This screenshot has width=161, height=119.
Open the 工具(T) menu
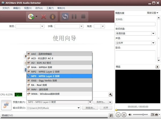(x=50, y=8)
